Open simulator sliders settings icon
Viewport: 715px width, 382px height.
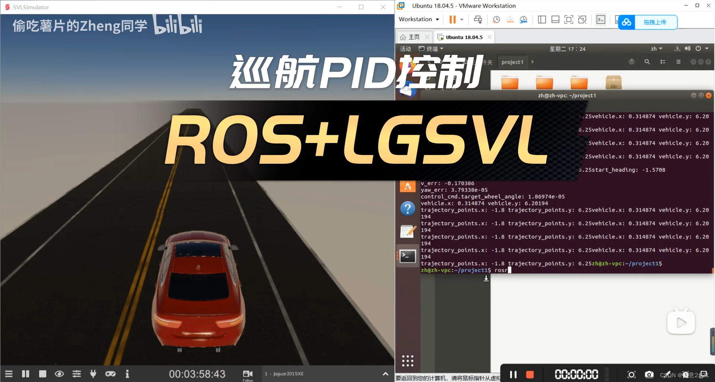coord(77,374)
